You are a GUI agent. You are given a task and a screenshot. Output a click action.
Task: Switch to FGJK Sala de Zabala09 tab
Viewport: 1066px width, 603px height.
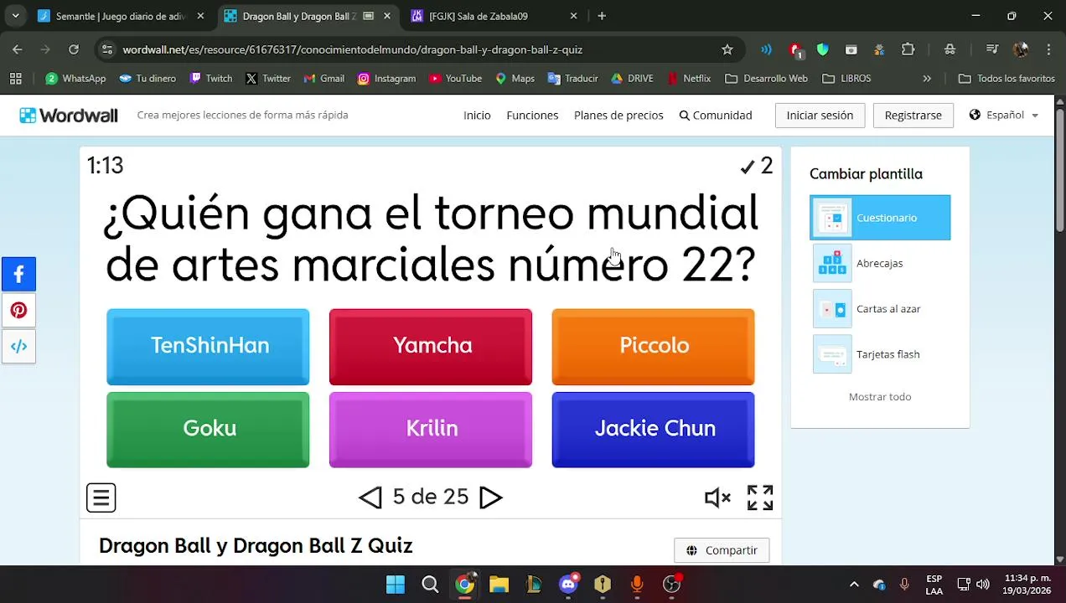click(494, 16)
